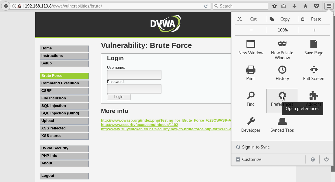Close the hamburger menu button
The width and height of the screenshot is (335, 182).
click(x=329, y=6)
